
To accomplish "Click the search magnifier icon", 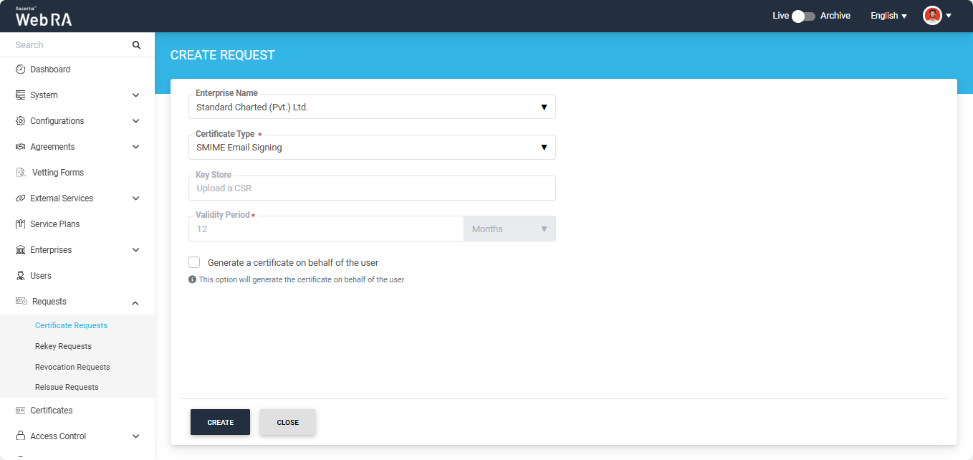I will pos(136,45).
